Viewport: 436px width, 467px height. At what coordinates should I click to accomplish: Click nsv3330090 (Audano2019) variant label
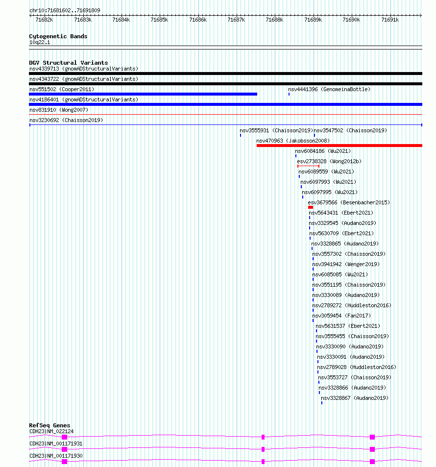point(350,346)
